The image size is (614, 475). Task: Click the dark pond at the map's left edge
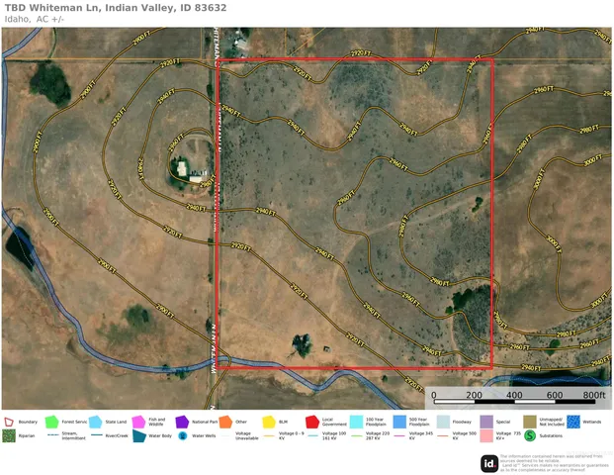pos(20,247)
